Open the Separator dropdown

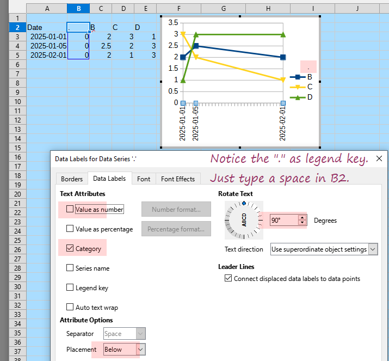(140, 334)
